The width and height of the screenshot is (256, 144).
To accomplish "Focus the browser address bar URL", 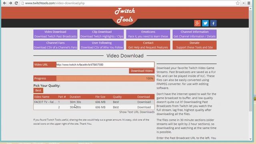I will coord(55,3).
